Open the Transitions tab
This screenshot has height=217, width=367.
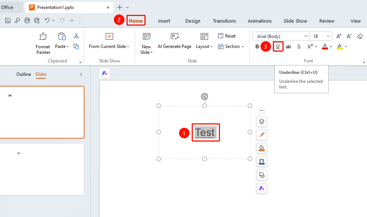(x=224, y=21)
